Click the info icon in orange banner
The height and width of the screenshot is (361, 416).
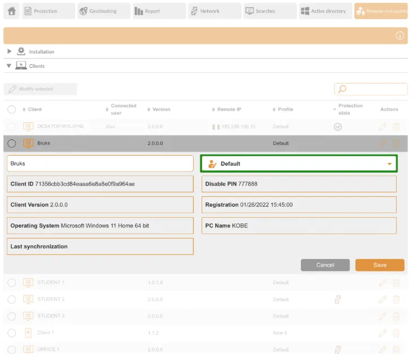pos(400,36)
